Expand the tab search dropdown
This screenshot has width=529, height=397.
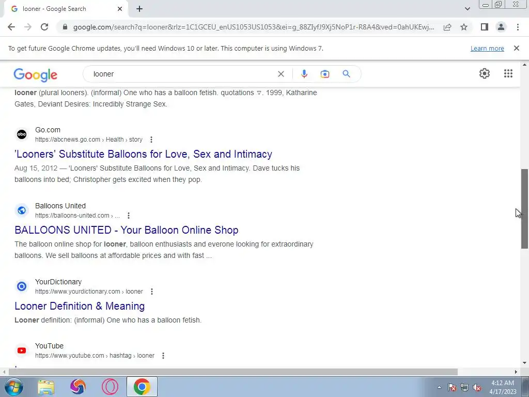click(467, 9)
